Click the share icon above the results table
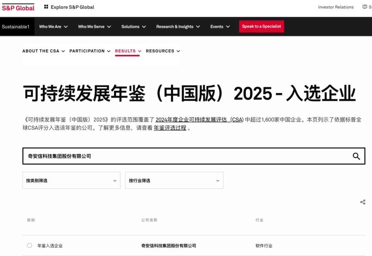 pyautogui.click(x=362, y=202)
